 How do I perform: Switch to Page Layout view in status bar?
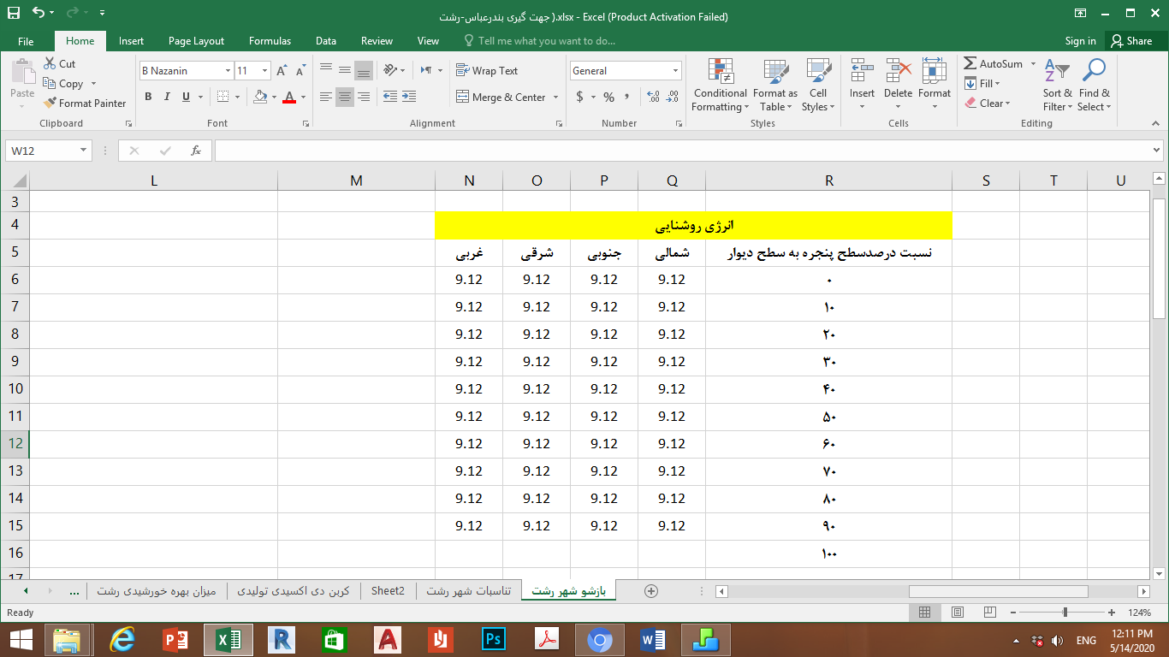coord(958,613)
